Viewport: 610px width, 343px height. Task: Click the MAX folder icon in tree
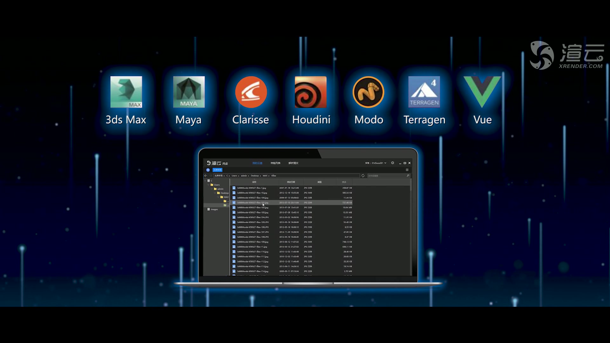[x=222, y=197]
